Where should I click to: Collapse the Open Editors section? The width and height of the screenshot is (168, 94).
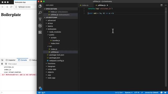45,9
